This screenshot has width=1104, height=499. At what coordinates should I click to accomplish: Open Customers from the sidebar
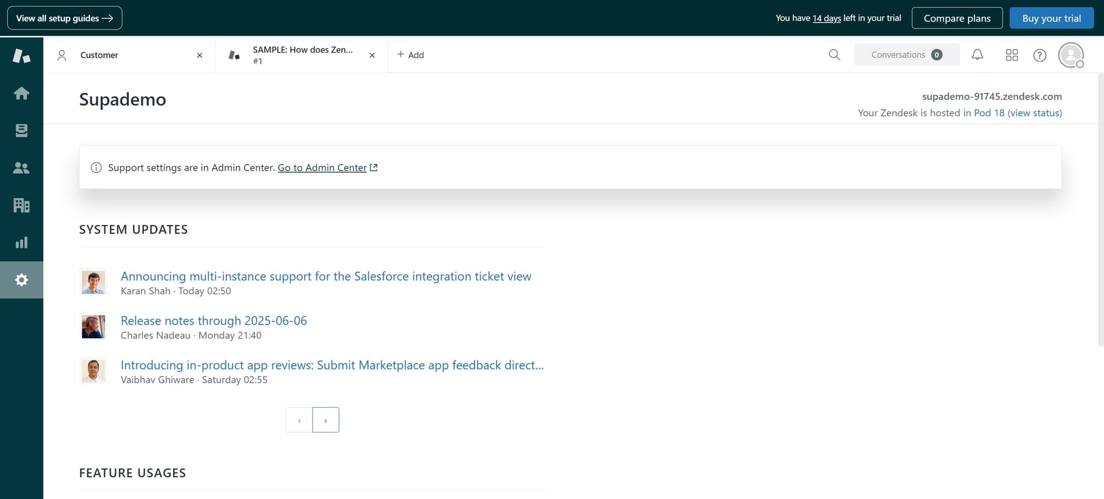point(22,167)
